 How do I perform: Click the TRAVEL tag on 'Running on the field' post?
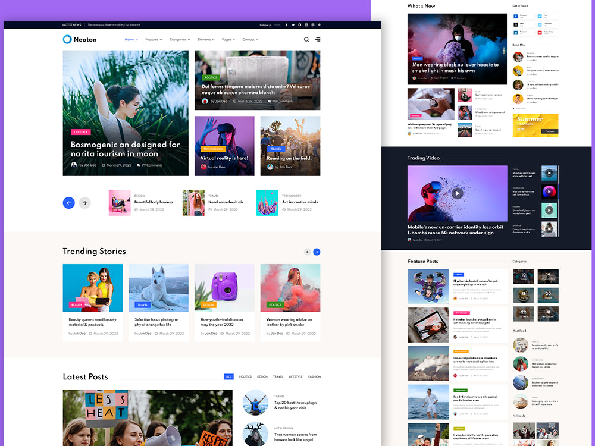[x=276, y=149]
